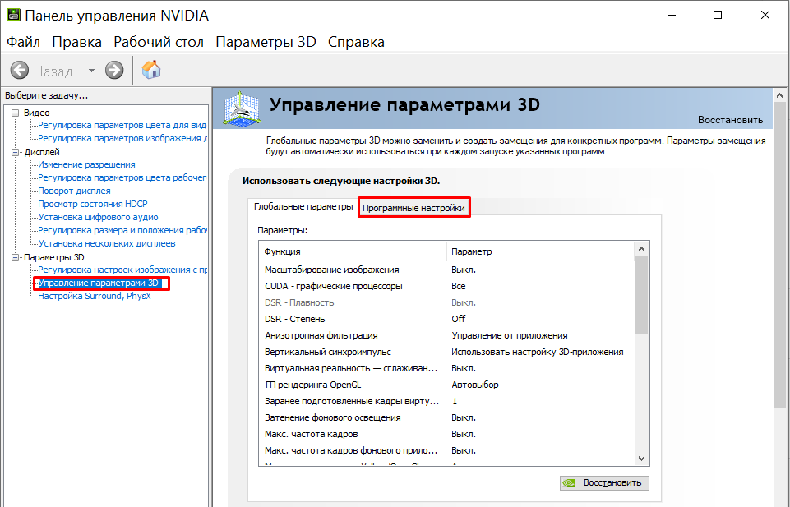790x507 pixels.
Task: Click the main page scroll-up arrow
Action: [x=780, y=95]
